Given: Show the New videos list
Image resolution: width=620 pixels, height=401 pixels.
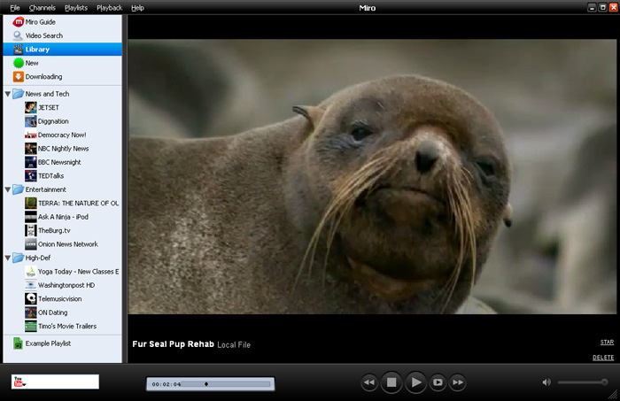Looking at the screenshot, I should pyautogui.click(x=32, y=63).
